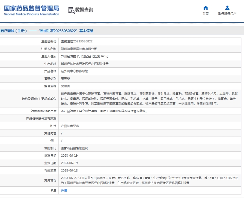Screen dimensions: 244x200
Task: Select registration number value 国械注准20233030822
Action: 77,41
